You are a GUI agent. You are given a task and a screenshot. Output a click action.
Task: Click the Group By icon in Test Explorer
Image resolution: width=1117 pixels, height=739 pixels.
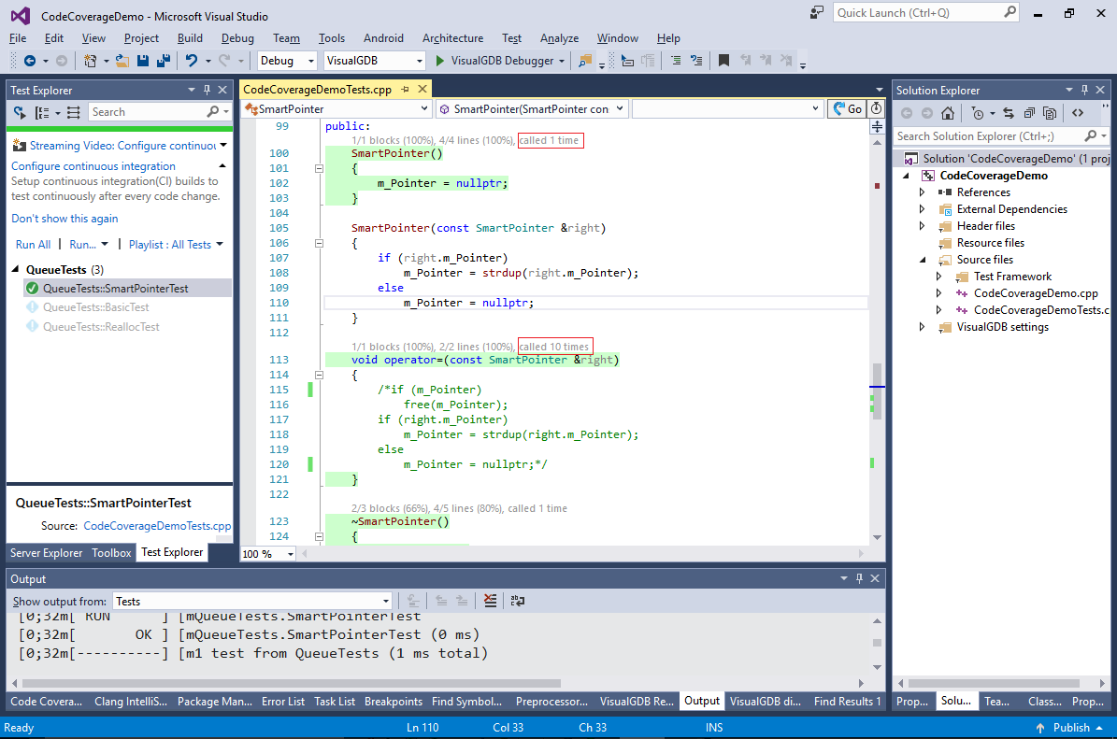coord(43,112)
